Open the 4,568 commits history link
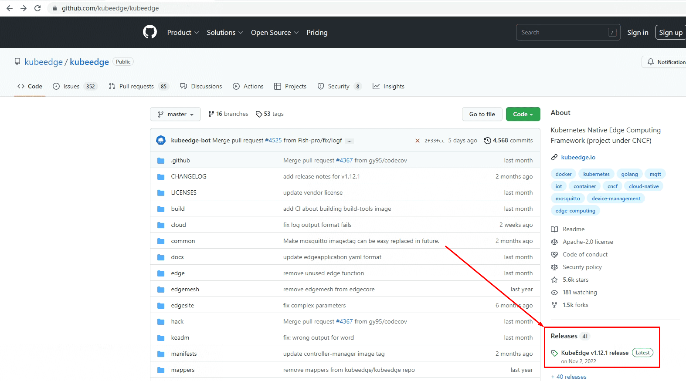686x381 pixels. point(508,140)
